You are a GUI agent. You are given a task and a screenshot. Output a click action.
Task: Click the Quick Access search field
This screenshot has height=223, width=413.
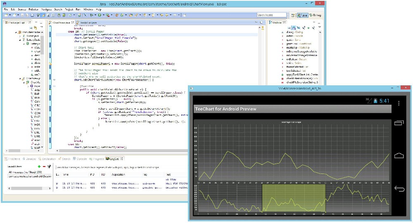point(271,15)
